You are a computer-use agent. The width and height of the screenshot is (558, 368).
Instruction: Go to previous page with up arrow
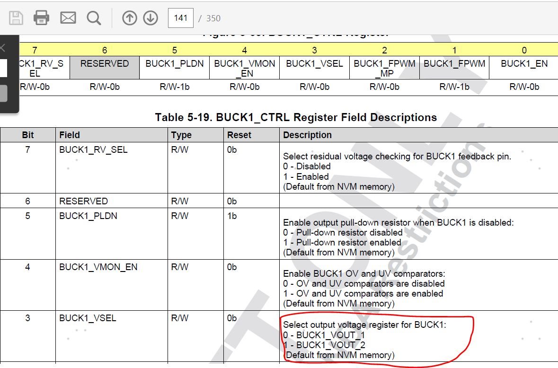point(130,18)
